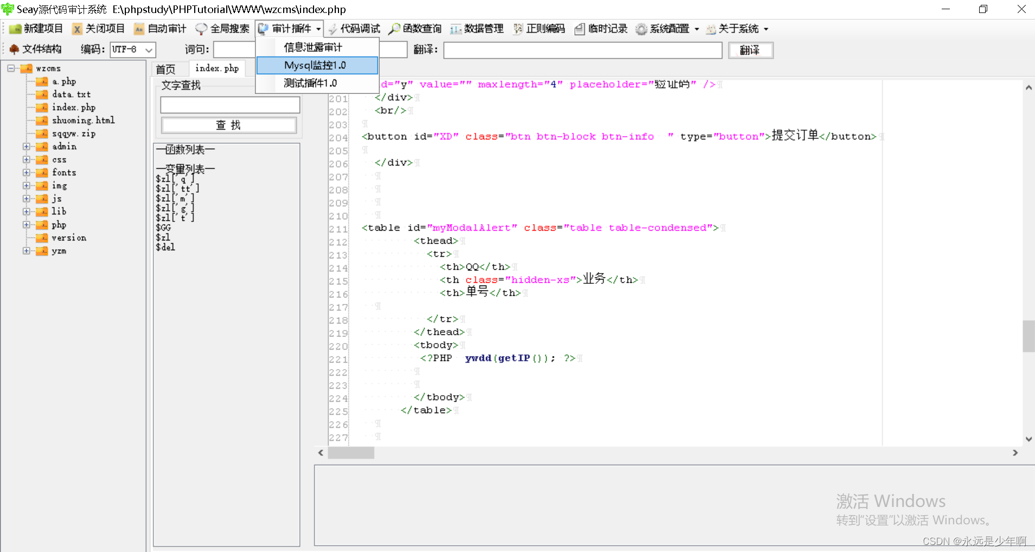Click the shuoming.html file icon
The width and height of the screenshot is (1035, 552).
pyautogui.click(x=42, y=120)
